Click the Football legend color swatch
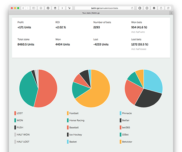 68,113
